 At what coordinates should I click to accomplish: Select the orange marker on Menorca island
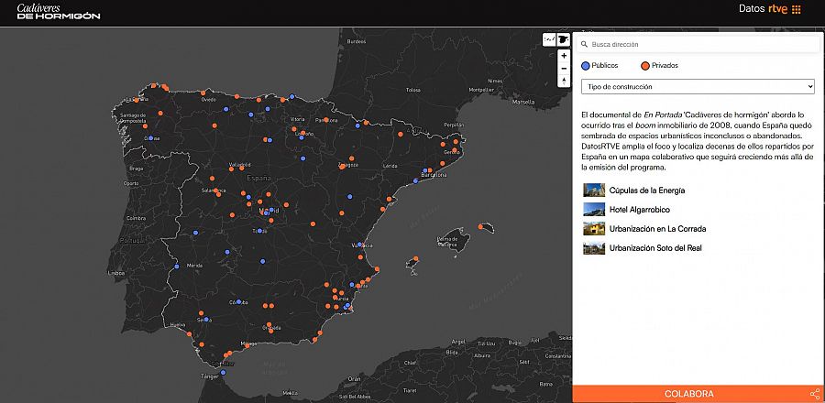point(480,226)
